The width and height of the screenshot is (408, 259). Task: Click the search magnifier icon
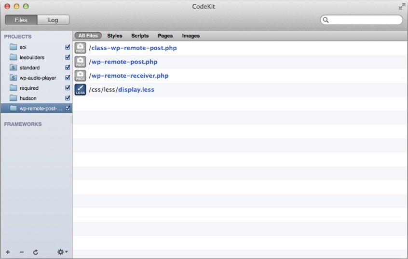pos(326,20)
